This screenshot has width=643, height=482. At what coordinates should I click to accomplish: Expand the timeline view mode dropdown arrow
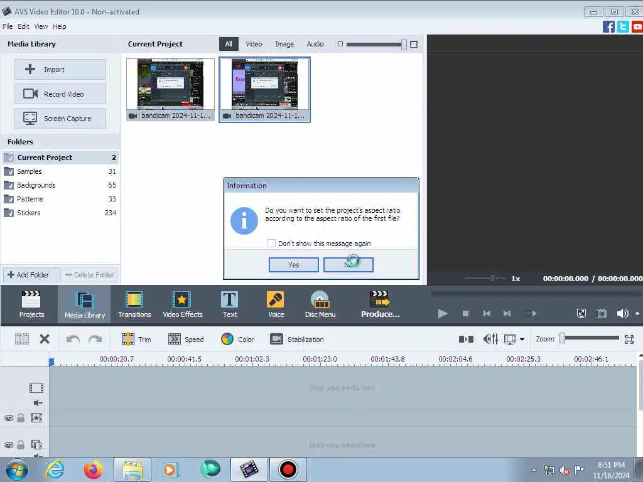pyautogui.click(x=522, y=340)
